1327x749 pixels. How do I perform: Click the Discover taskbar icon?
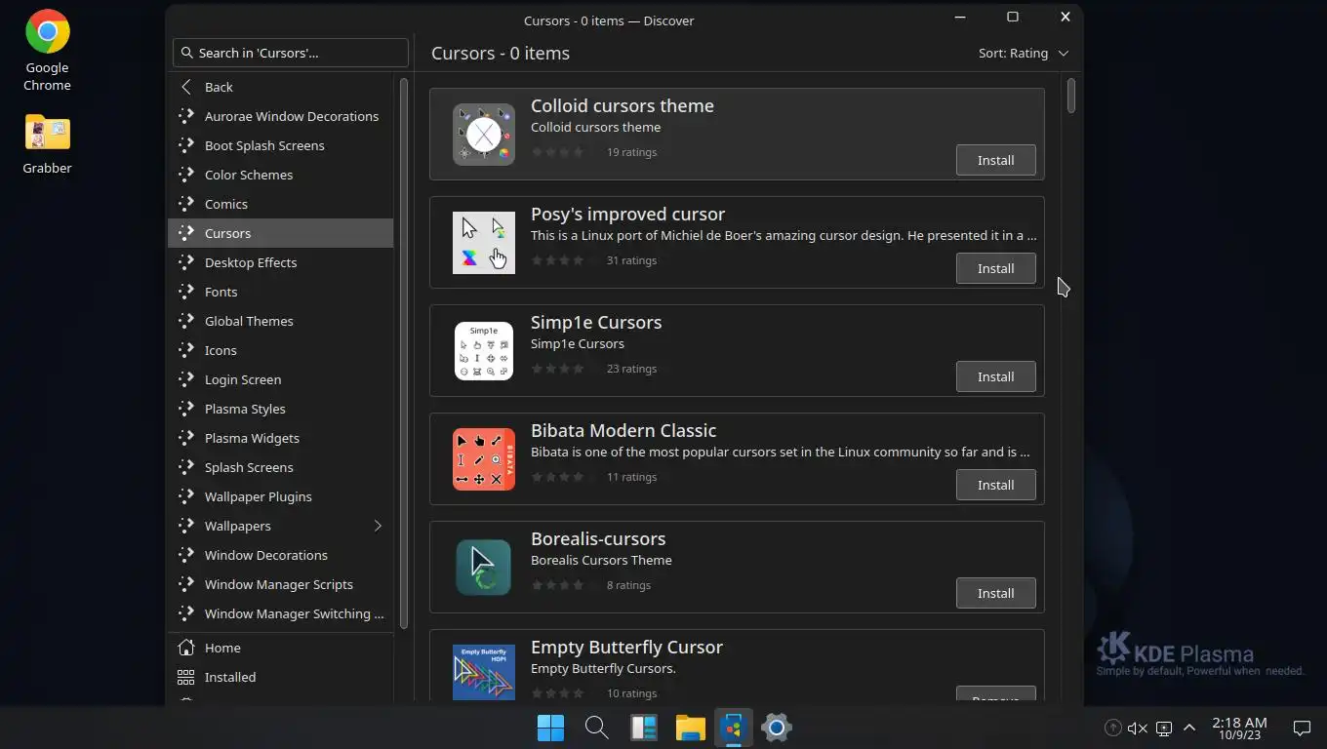click(734, 728)
